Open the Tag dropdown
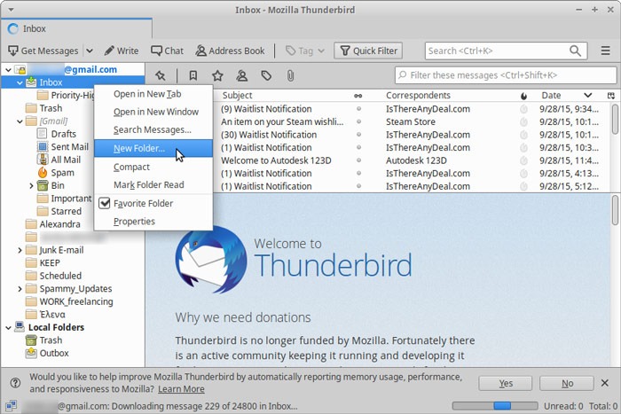This screenshot has width=621, height=414. [x=305, y=51]
